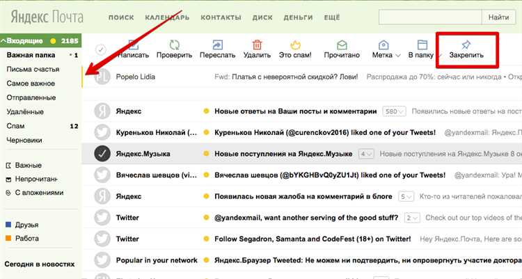The image size is (522, 279).
Task: Toggle unread dot on Follow Segadron message
Action: (206, 239)
